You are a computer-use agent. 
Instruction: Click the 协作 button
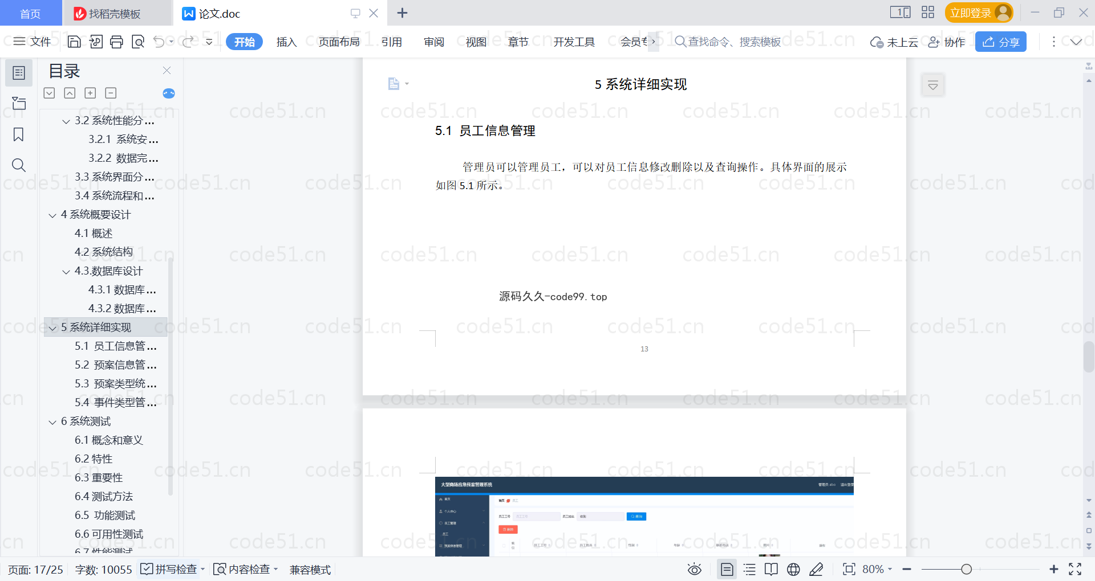pos(947,42)
